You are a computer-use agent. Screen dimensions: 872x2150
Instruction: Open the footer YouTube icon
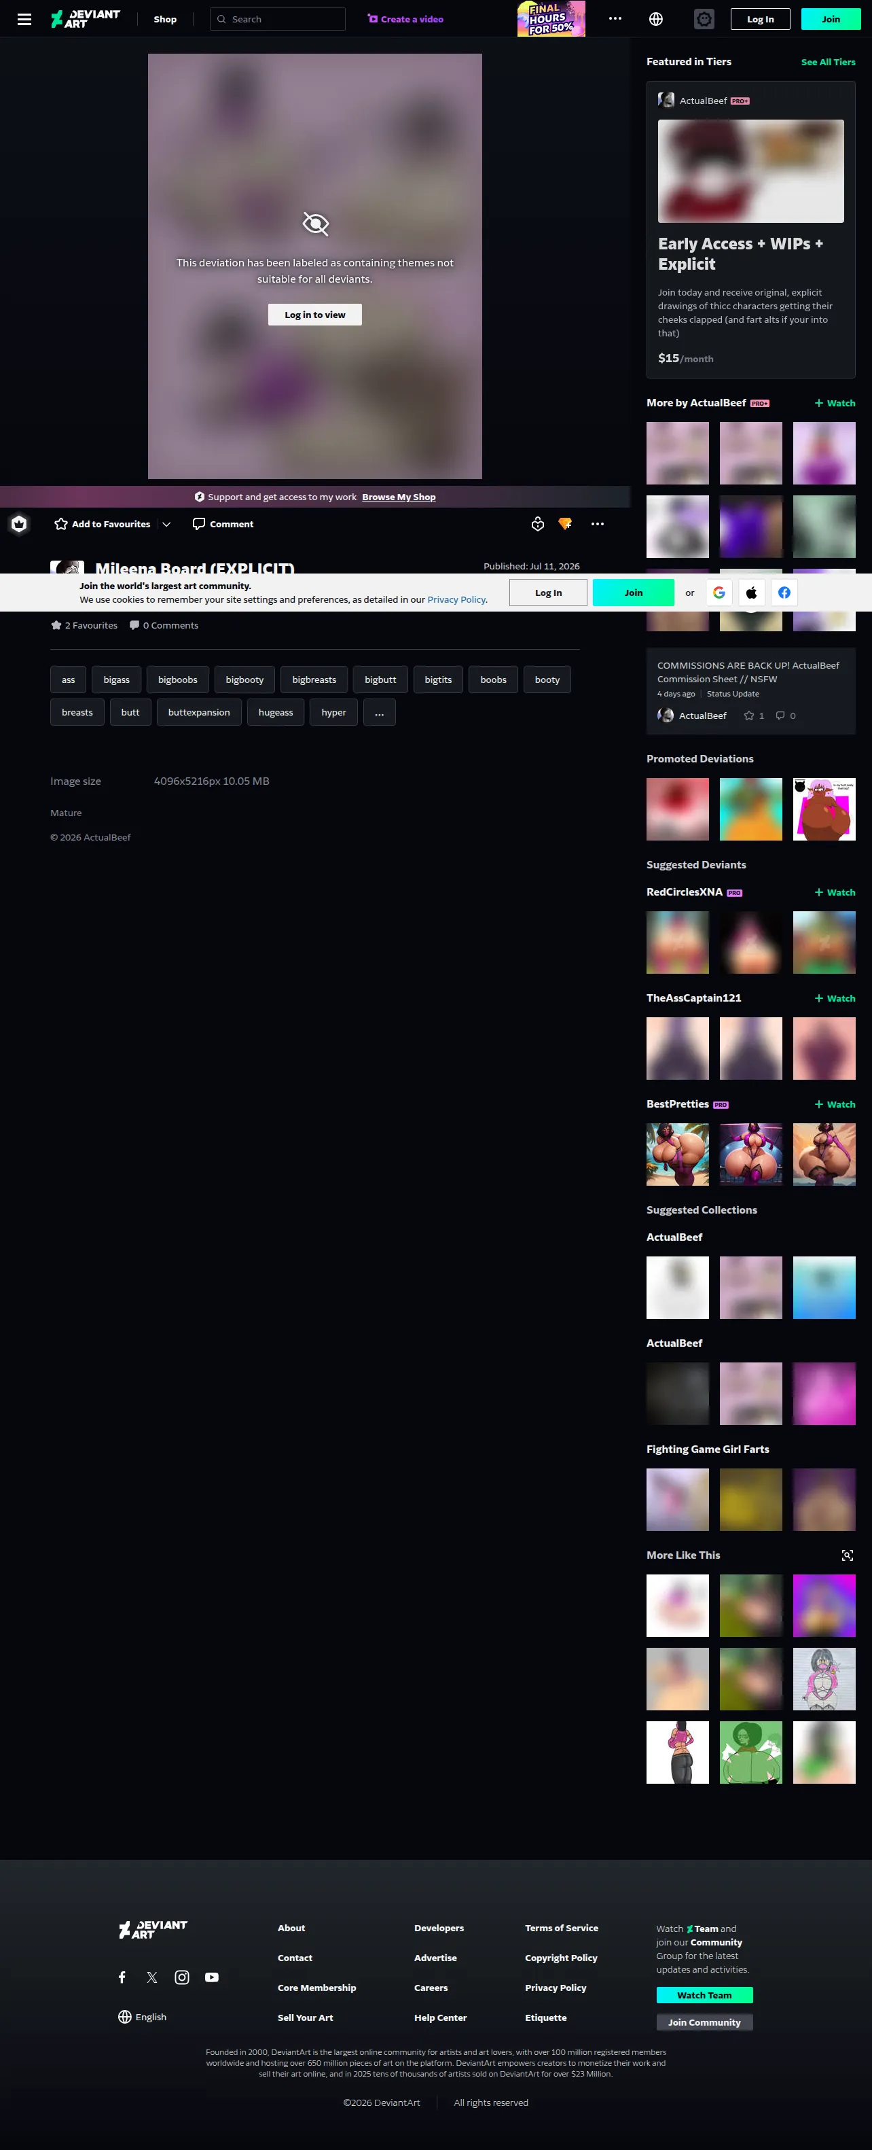point(212,1977)
